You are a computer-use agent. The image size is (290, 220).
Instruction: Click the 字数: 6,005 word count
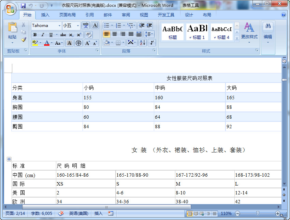coord(41,214)
